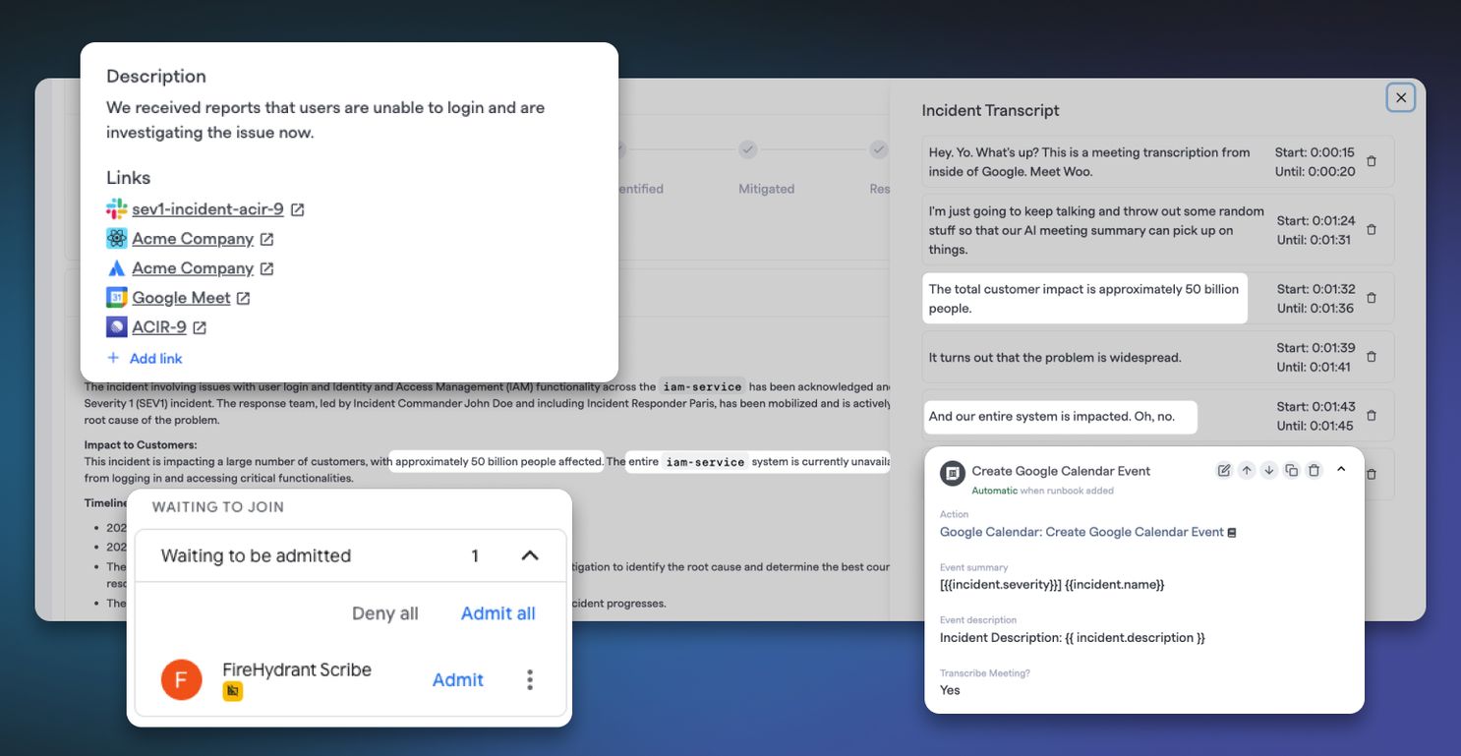Click the Linear logo icon beside ACIR-9

pyautogui.click(x=117, y=327)
